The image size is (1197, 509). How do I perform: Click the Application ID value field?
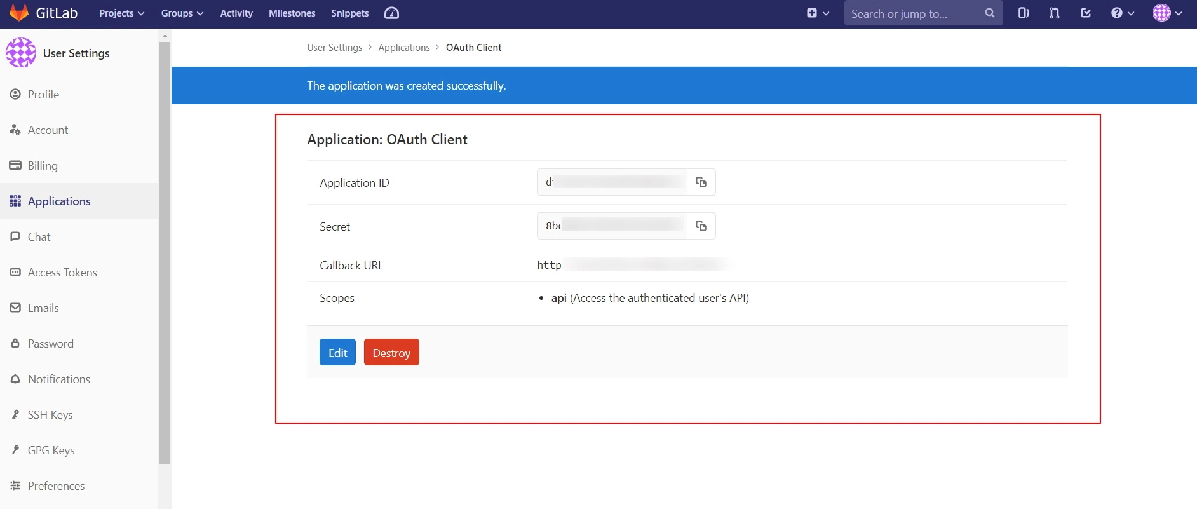[612, 182]
